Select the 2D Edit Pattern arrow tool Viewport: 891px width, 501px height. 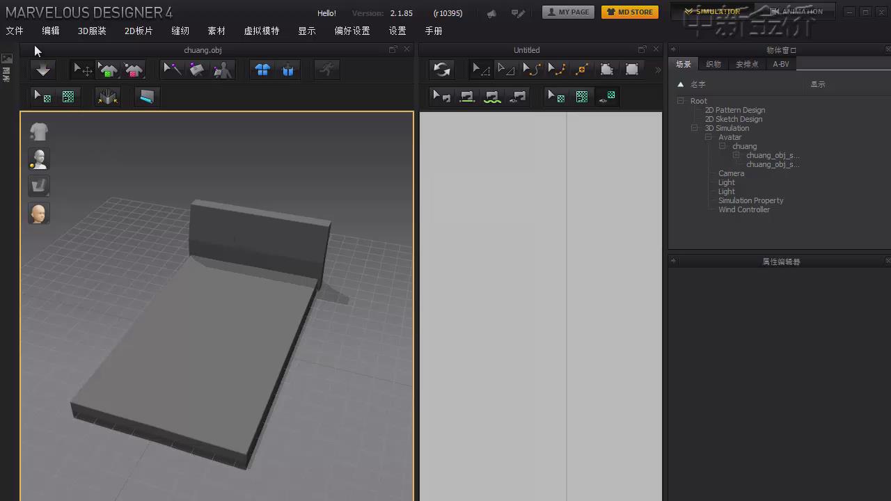480,70
